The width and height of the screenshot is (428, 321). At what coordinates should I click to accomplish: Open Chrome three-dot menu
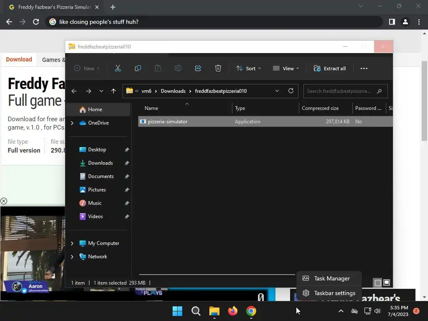pyautogui.click(x=419, y=22)
